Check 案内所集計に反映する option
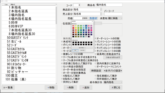Screen dimensions: 165x93 96,63
